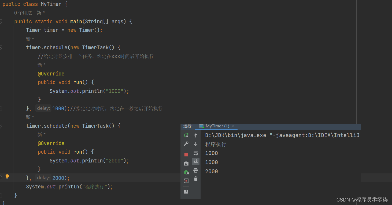Click the class name MyTimer in the declaration

51,4
